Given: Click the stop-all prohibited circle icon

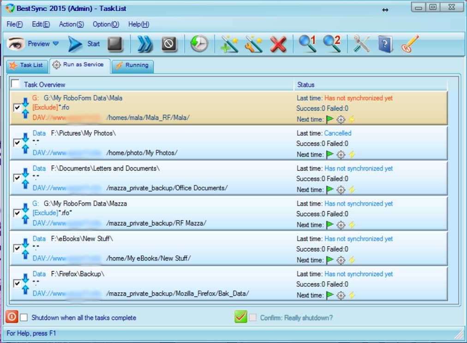Looking at the screenshot, I should [169, 44].
